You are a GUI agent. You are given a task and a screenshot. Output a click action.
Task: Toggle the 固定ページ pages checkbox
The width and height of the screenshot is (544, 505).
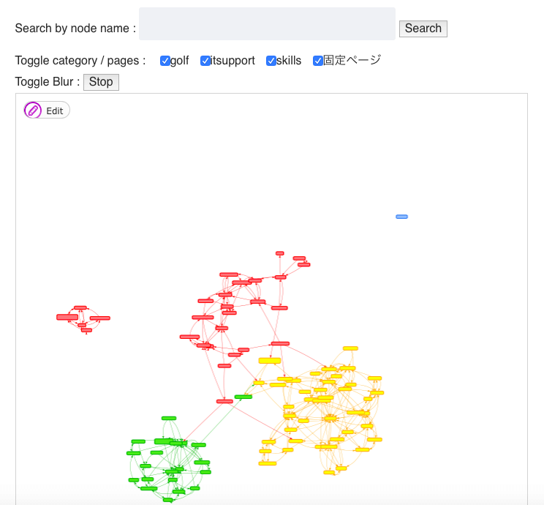click(318, 61)
